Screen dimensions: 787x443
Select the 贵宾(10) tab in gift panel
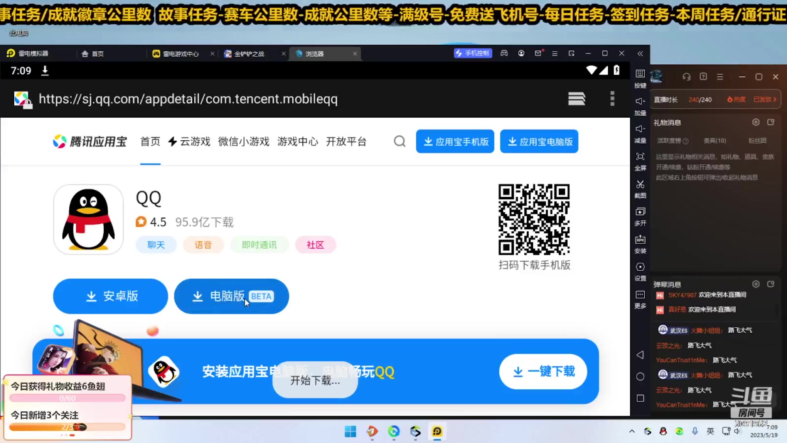click(715, 141)
